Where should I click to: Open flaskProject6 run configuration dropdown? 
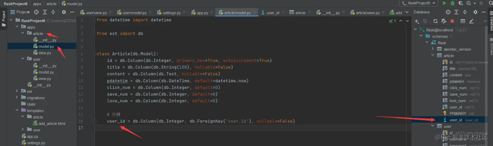[x=419, y=3]
